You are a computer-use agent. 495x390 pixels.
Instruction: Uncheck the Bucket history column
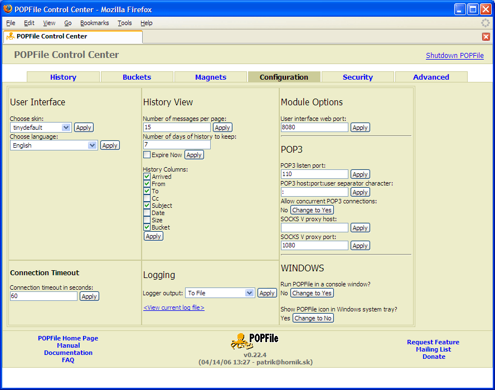pyautogui.click(x=147, y=227)
